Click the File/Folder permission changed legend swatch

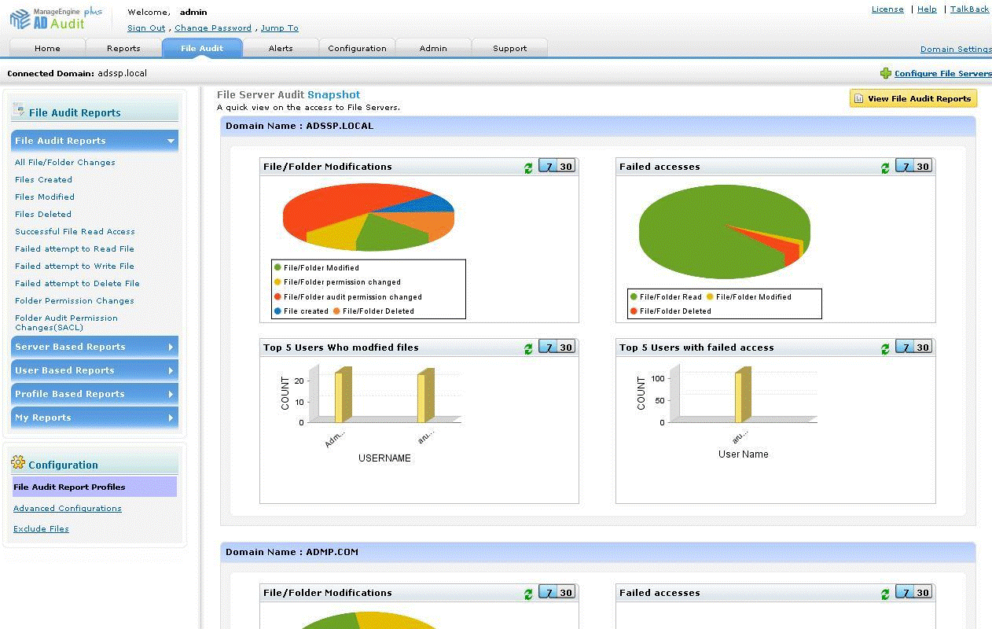click(277, 282)
